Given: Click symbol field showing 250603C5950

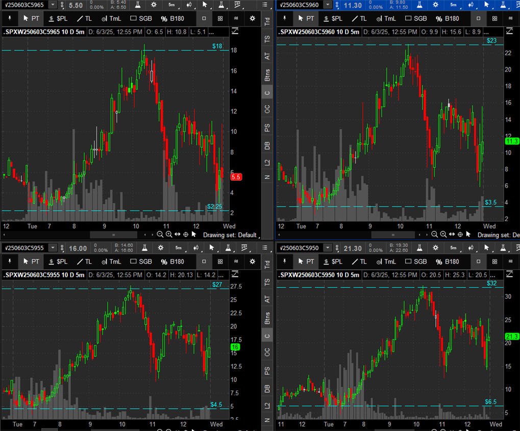Looking at the screenshot, I should (300, 248).
